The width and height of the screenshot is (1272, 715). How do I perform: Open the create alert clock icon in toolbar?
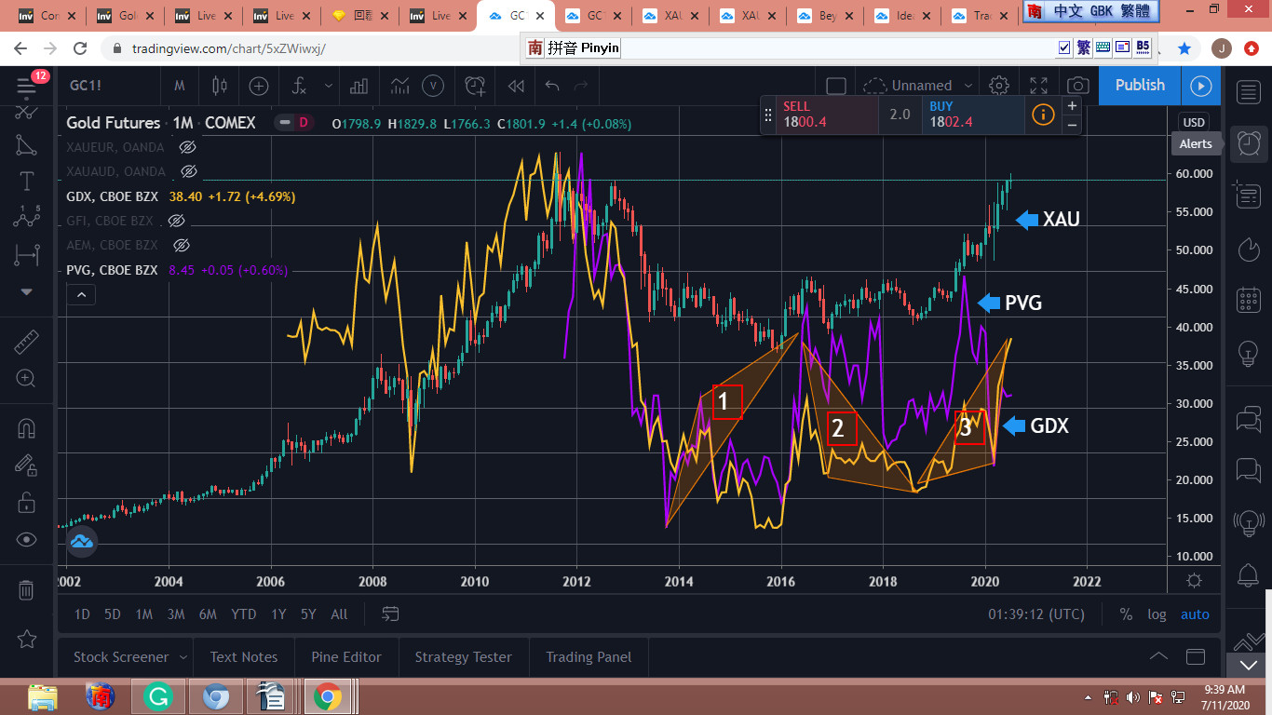tap(475, 86)
